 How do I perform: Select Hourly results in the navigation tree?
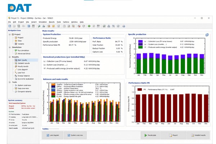coord(23,66)
